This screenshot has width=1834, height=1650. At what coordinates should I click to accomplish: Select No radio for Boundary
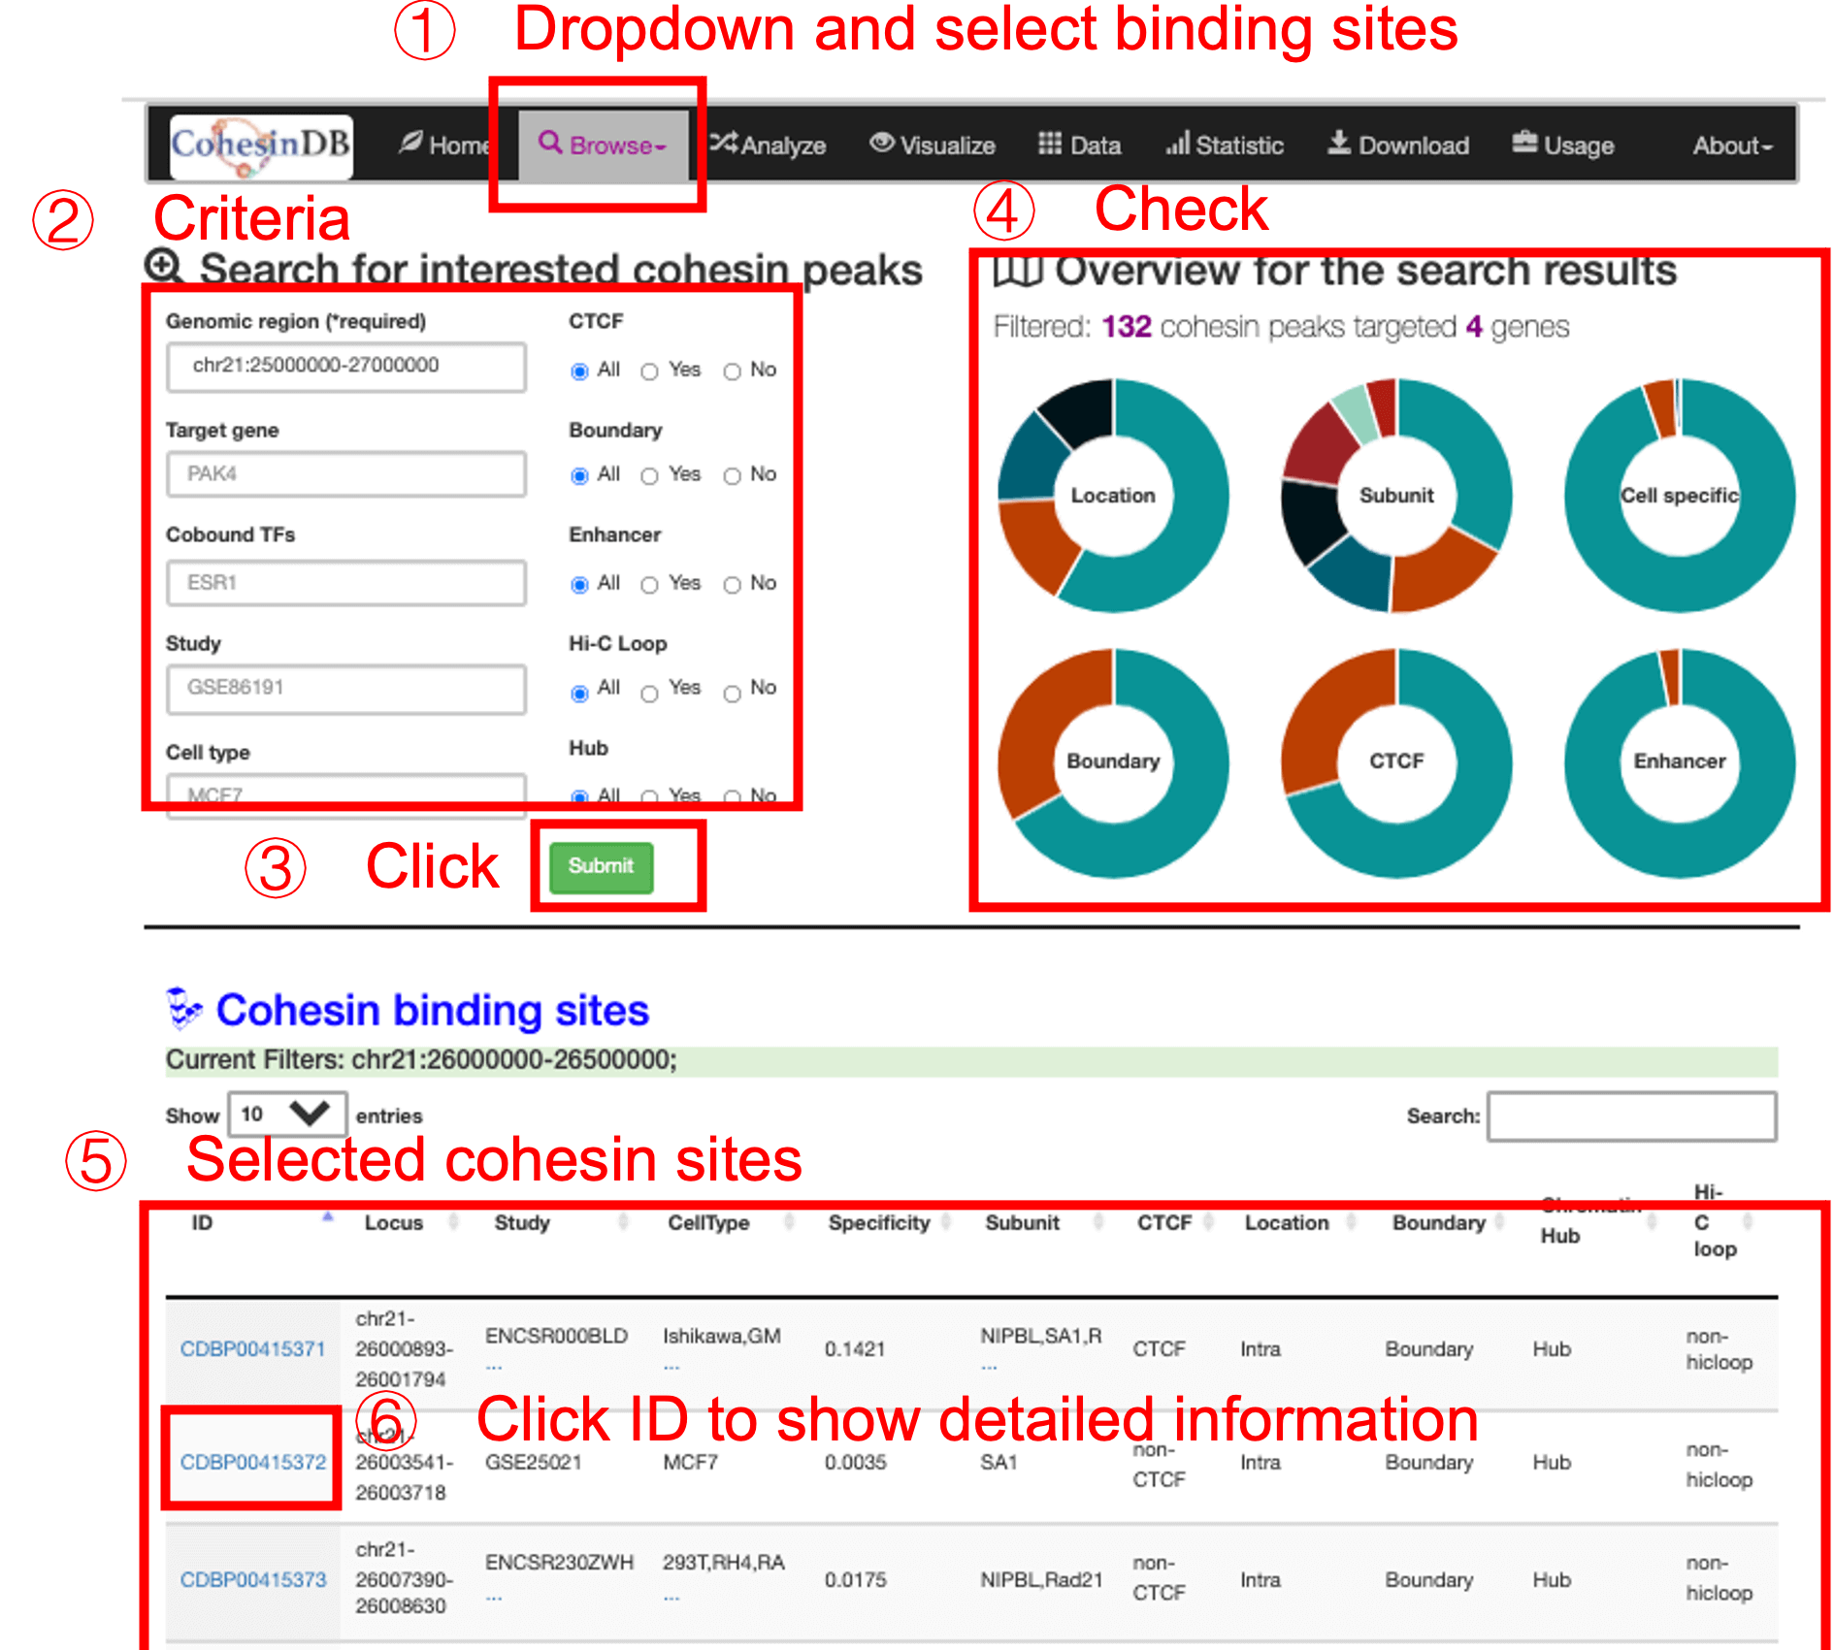pos(733,475)
